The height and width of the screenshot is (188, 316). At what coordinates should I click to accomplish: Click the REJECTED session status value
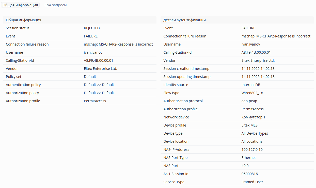92,28
